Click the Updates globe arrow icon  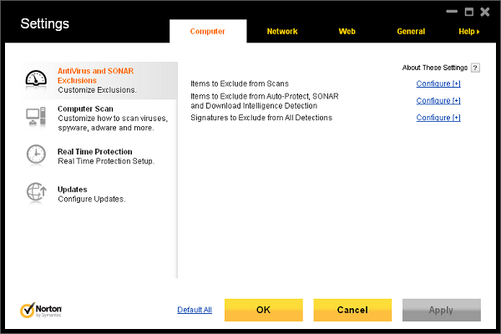(x=36, y=192)
